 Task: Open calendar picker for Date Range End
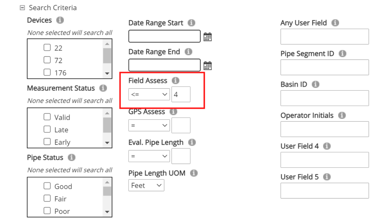pyautogui.click(x=207, y=65)
